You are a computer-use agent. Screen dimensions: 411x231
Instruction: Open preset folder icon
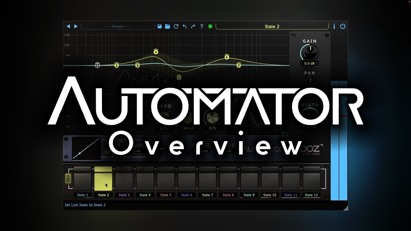[x=168, y=26]
